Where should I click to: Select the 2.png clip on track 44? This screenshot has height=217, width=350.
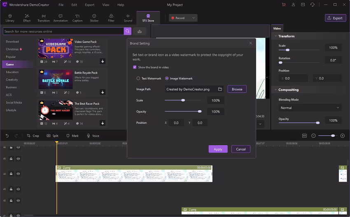click(x=134, y=174)
